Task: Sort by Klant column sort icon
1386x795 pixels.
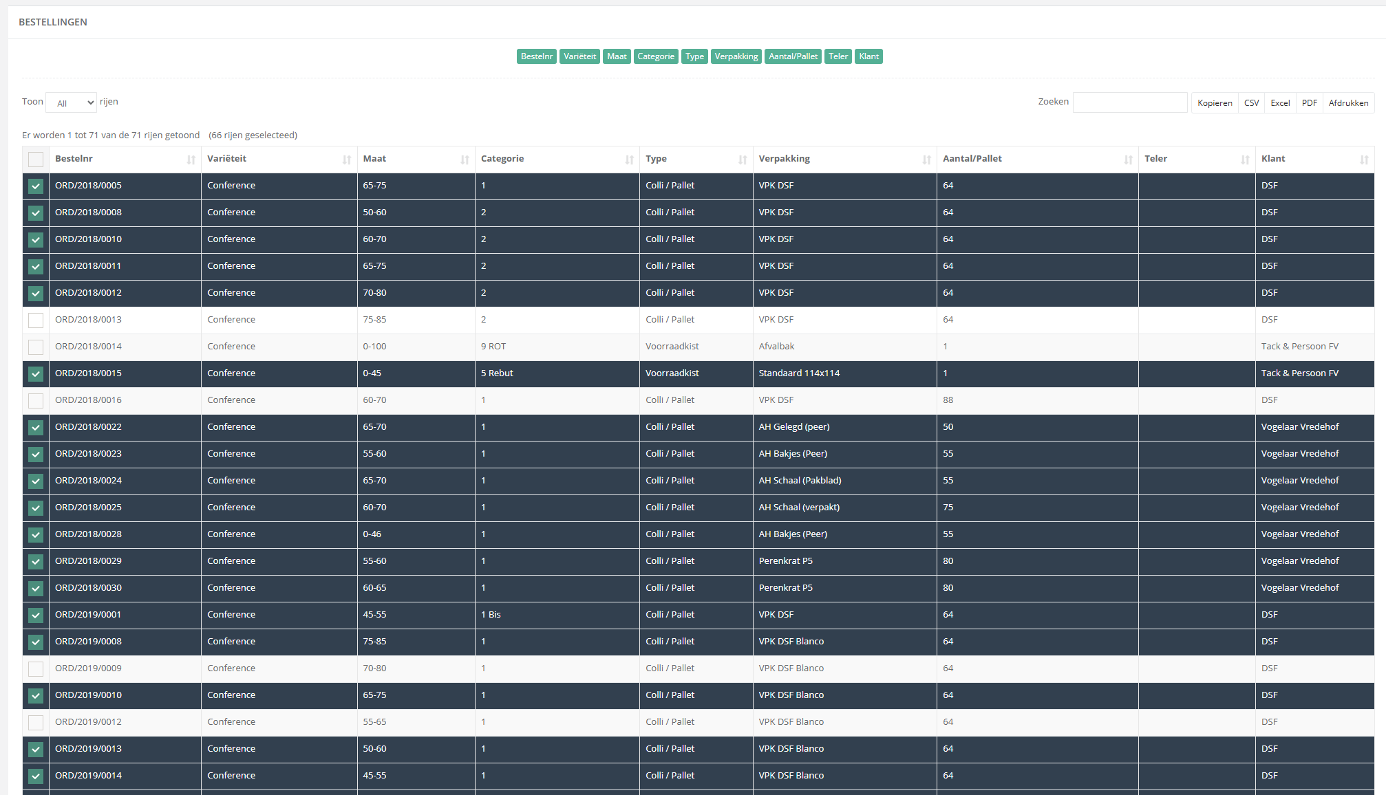Action: (1364, 160)
